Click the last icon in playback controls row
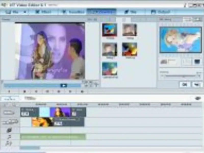The width and height of the screenshot is (204, 153). click(82, 92)
